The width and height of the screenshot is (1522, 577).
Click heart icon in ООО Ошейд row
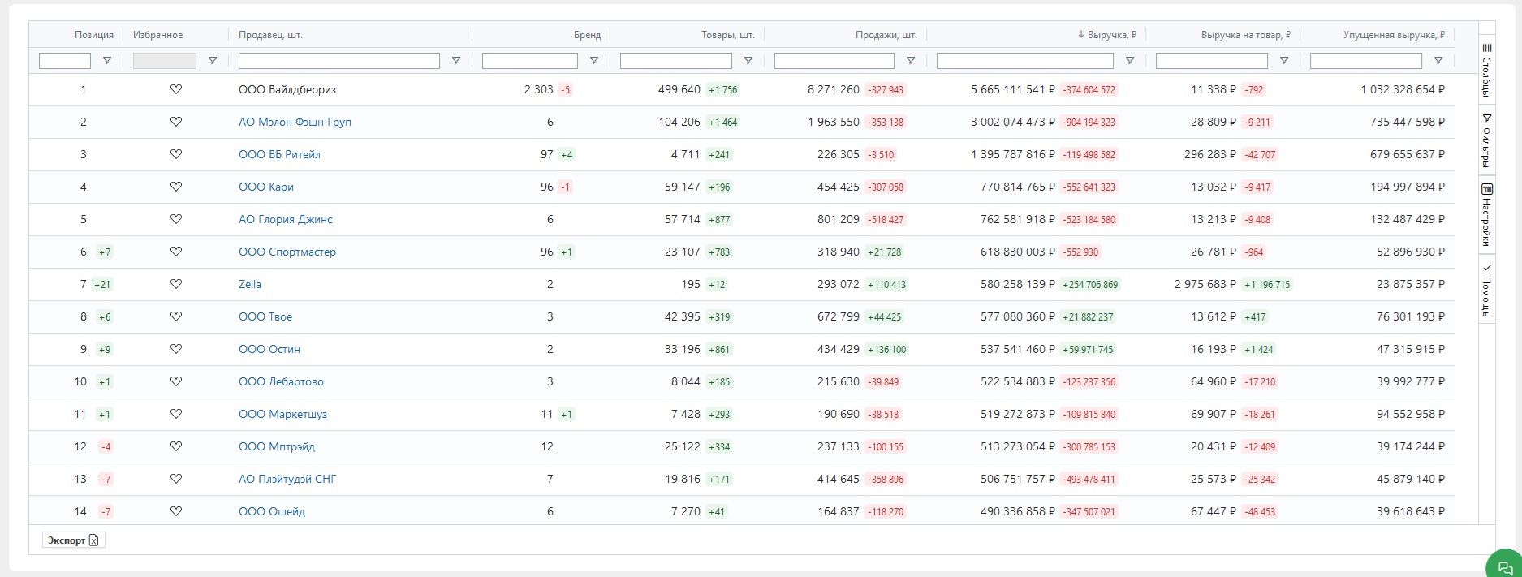click(x=176, y=511)
